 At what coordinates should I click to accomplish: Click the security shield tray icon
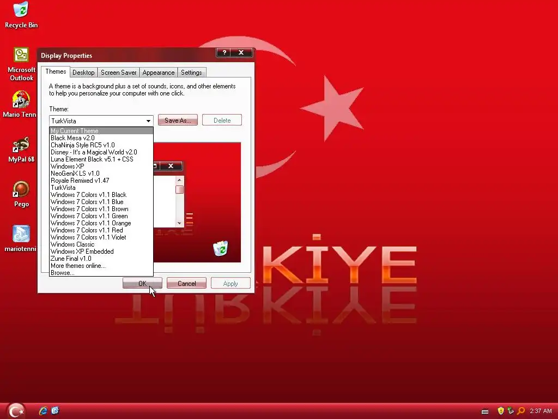501,411
